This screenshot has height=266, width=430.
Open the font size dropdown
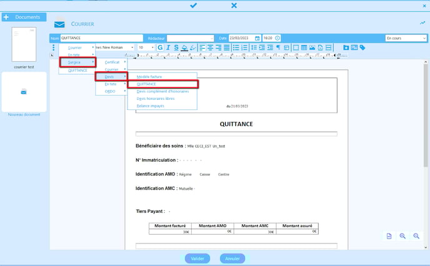coord(146,47)
